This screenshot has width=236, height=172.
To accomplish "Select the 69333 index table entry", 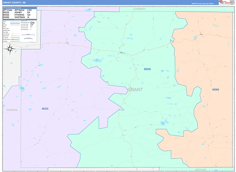I will click(6, 13).
